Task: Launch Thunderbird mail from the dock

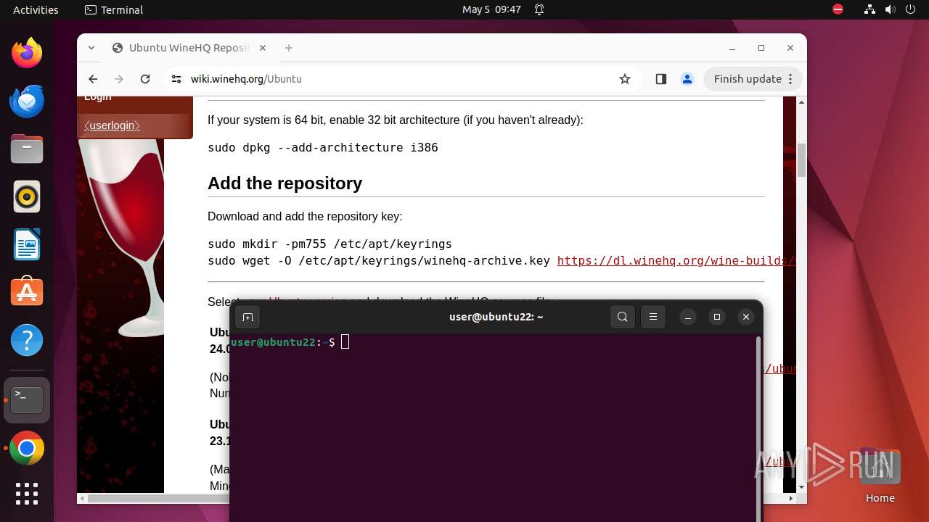Action: tap(27, 101)
